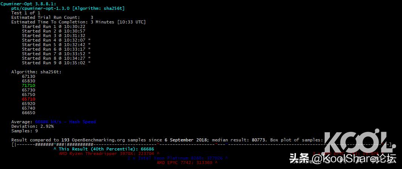The height and width of the screenshot is (169, 402).
Task: Click 'Started Run 6 @ 10:33:17 *'
Action: [x=56, y=49]
